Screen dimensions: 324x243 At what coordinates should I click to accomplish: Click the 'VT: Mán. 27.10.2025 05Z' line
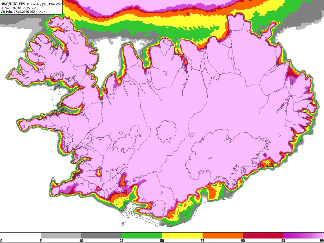24,12
